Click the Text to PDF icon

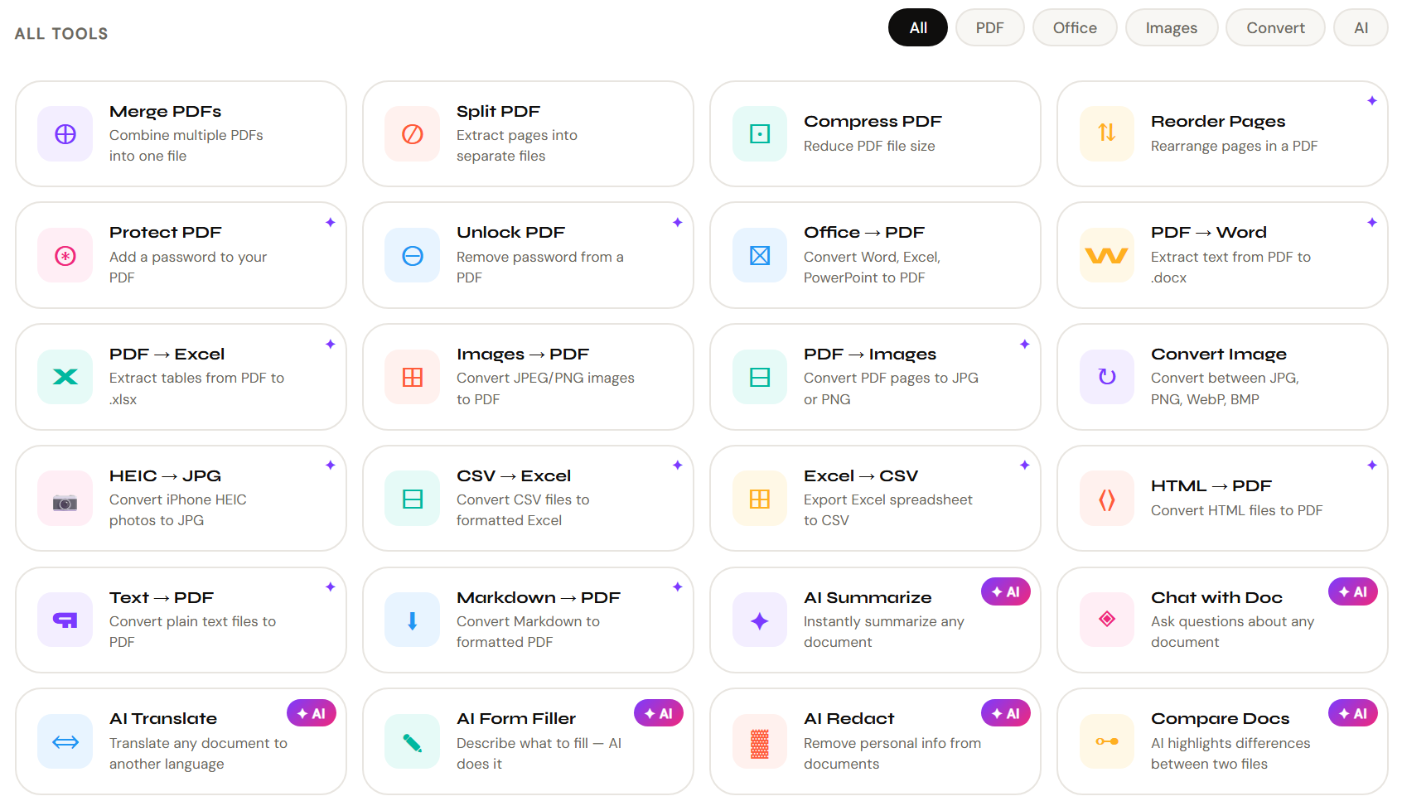tap(65, 620)
